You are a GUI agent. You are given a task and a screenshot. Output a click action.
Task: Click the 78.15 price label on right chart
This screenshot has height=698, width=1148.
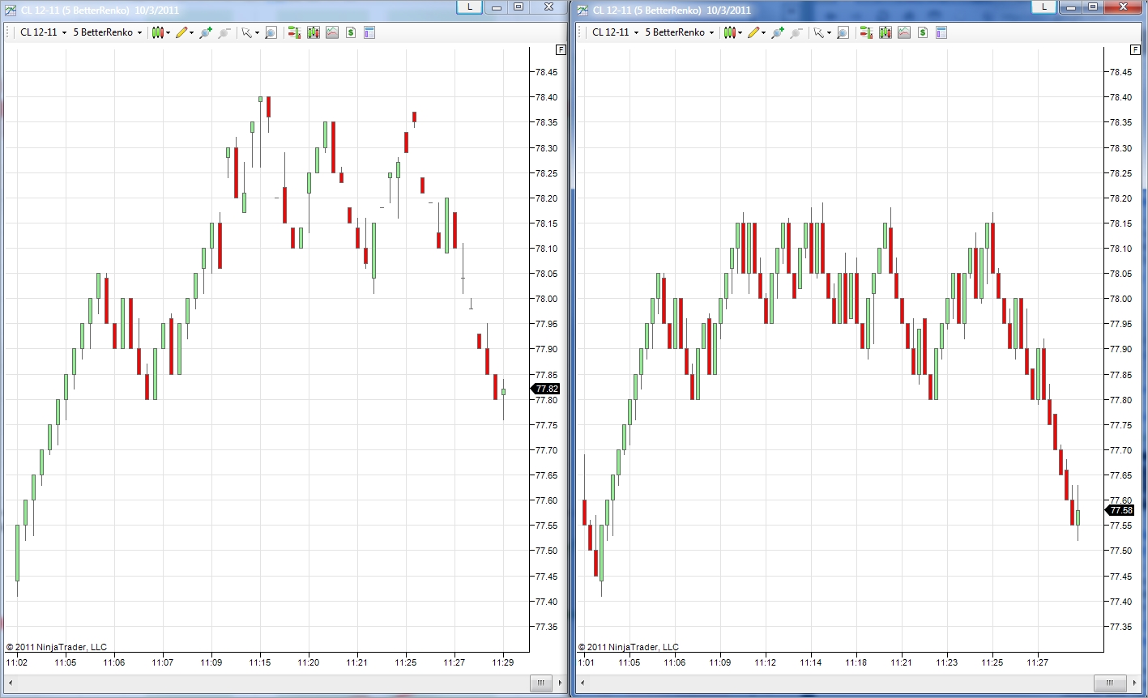tap(1121, 223)
